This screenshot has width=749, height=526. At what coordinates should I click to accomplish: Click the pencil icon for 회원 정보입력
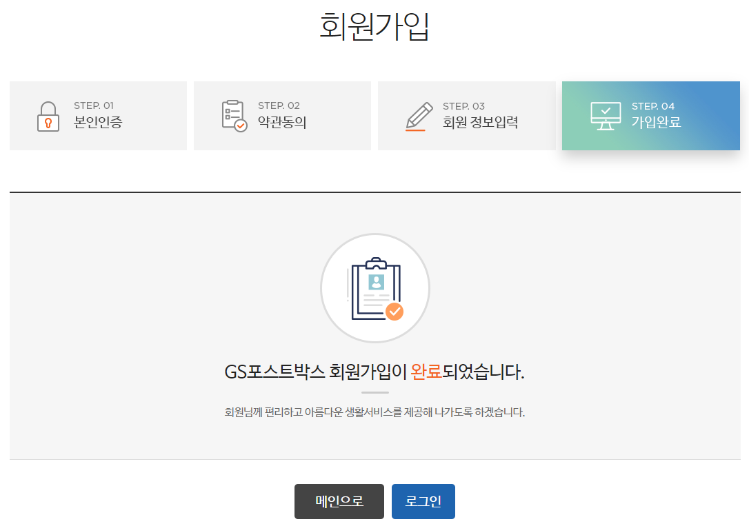[x=419, y=117]
